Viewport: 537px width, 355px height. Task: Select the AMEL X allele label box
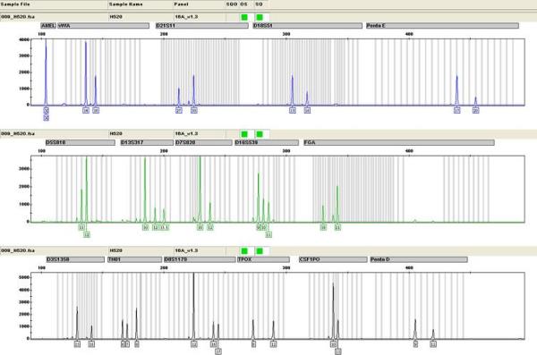coord(47,110)
